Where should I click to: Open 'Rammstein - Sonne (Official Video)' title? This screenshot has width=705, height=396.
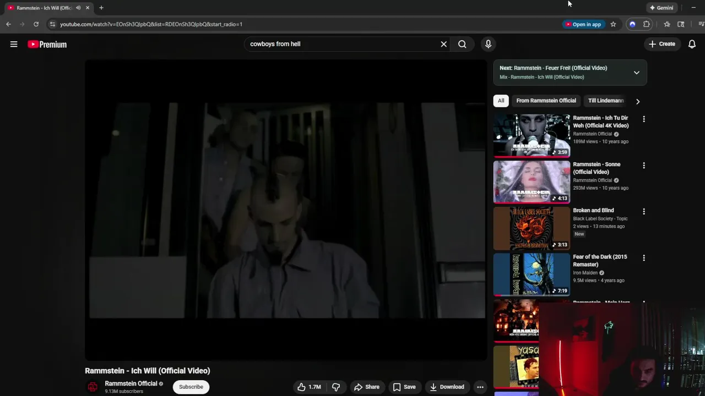[x=596, y=168]
